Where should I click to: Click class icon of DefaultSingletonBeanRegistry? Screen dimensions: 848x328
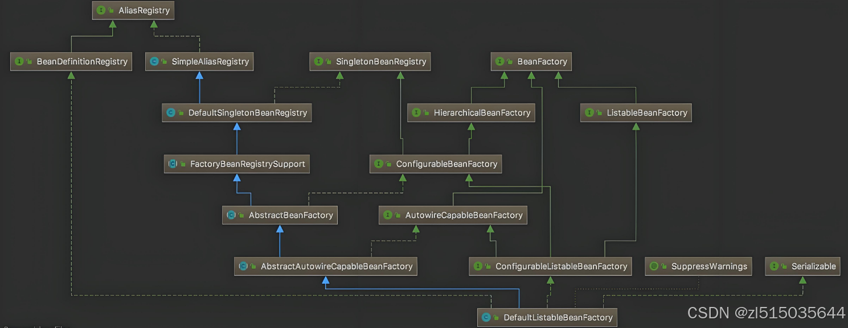coord(170,113)
